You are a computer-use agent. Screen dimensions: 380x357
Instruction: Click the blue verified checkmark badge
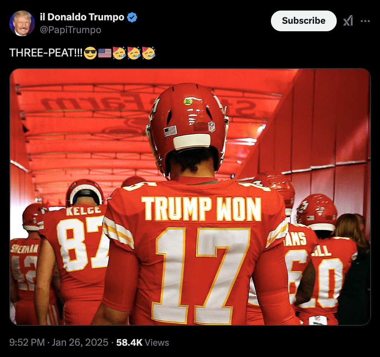point(132,17)
